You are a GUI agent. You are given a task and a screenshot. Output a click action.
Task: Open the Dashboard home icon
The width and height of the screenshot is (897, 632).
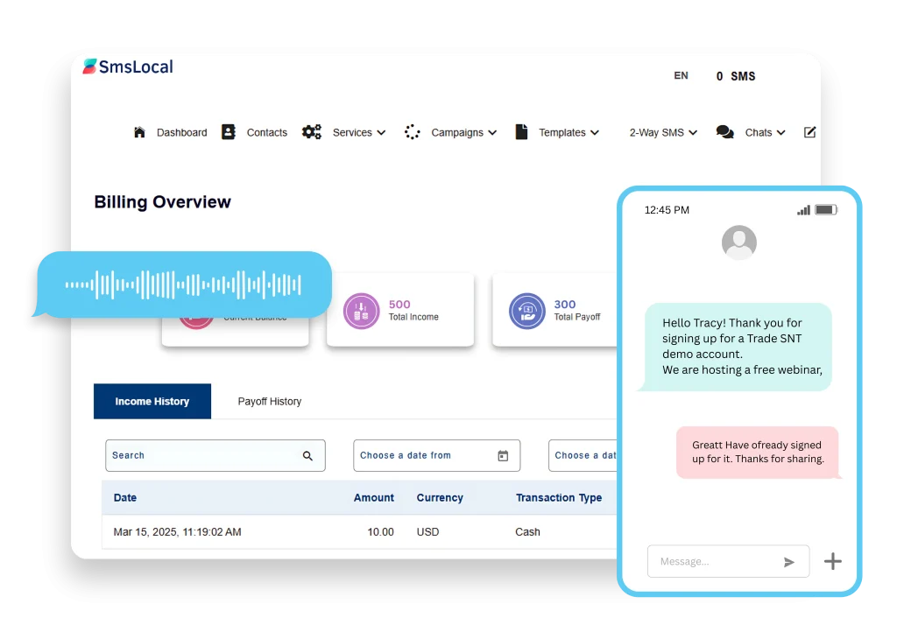[139, 132]
